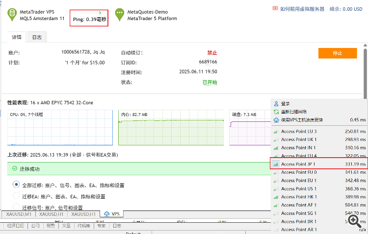The height and width of the screenshot is (234, 368).
Task: Click the 登录 user icon in the popup menu
Action: point(276,104)
